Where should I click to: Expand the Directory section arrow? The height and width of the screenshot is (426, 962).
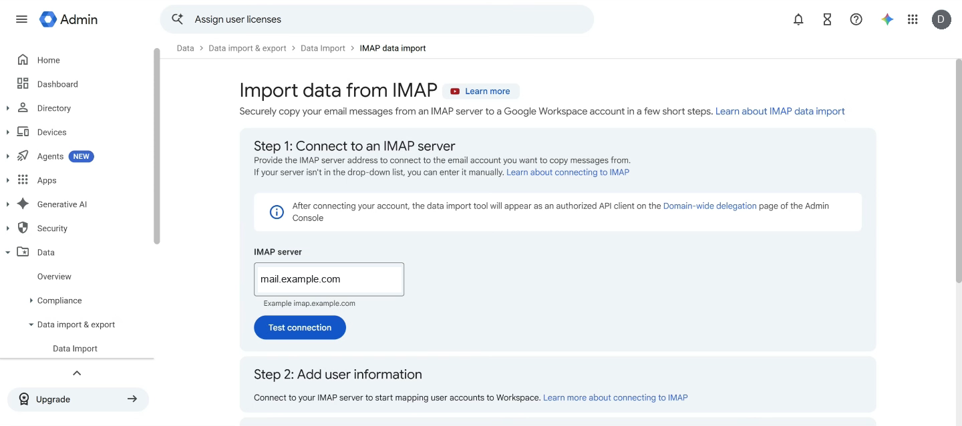pyautogui.click(x=7, y=108)
